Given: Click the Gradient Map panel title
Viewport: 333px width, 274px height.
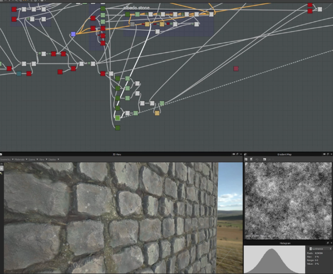Looking at the screenshot, I should pyautogui.click(x=285, y=154).
